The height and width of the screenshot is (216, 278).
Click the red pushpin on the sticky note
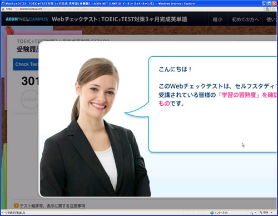9,30
